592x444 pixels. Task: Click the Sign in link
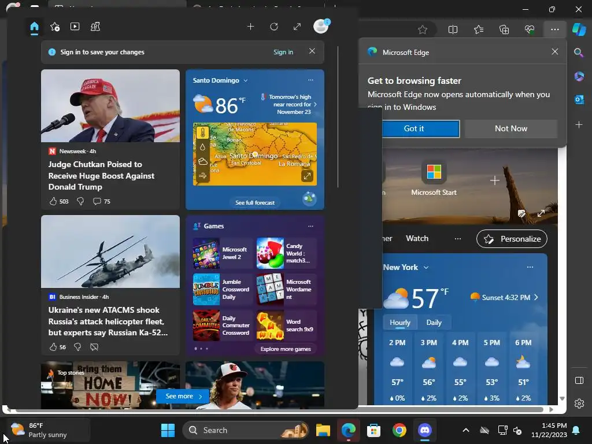tap(283, 52)
